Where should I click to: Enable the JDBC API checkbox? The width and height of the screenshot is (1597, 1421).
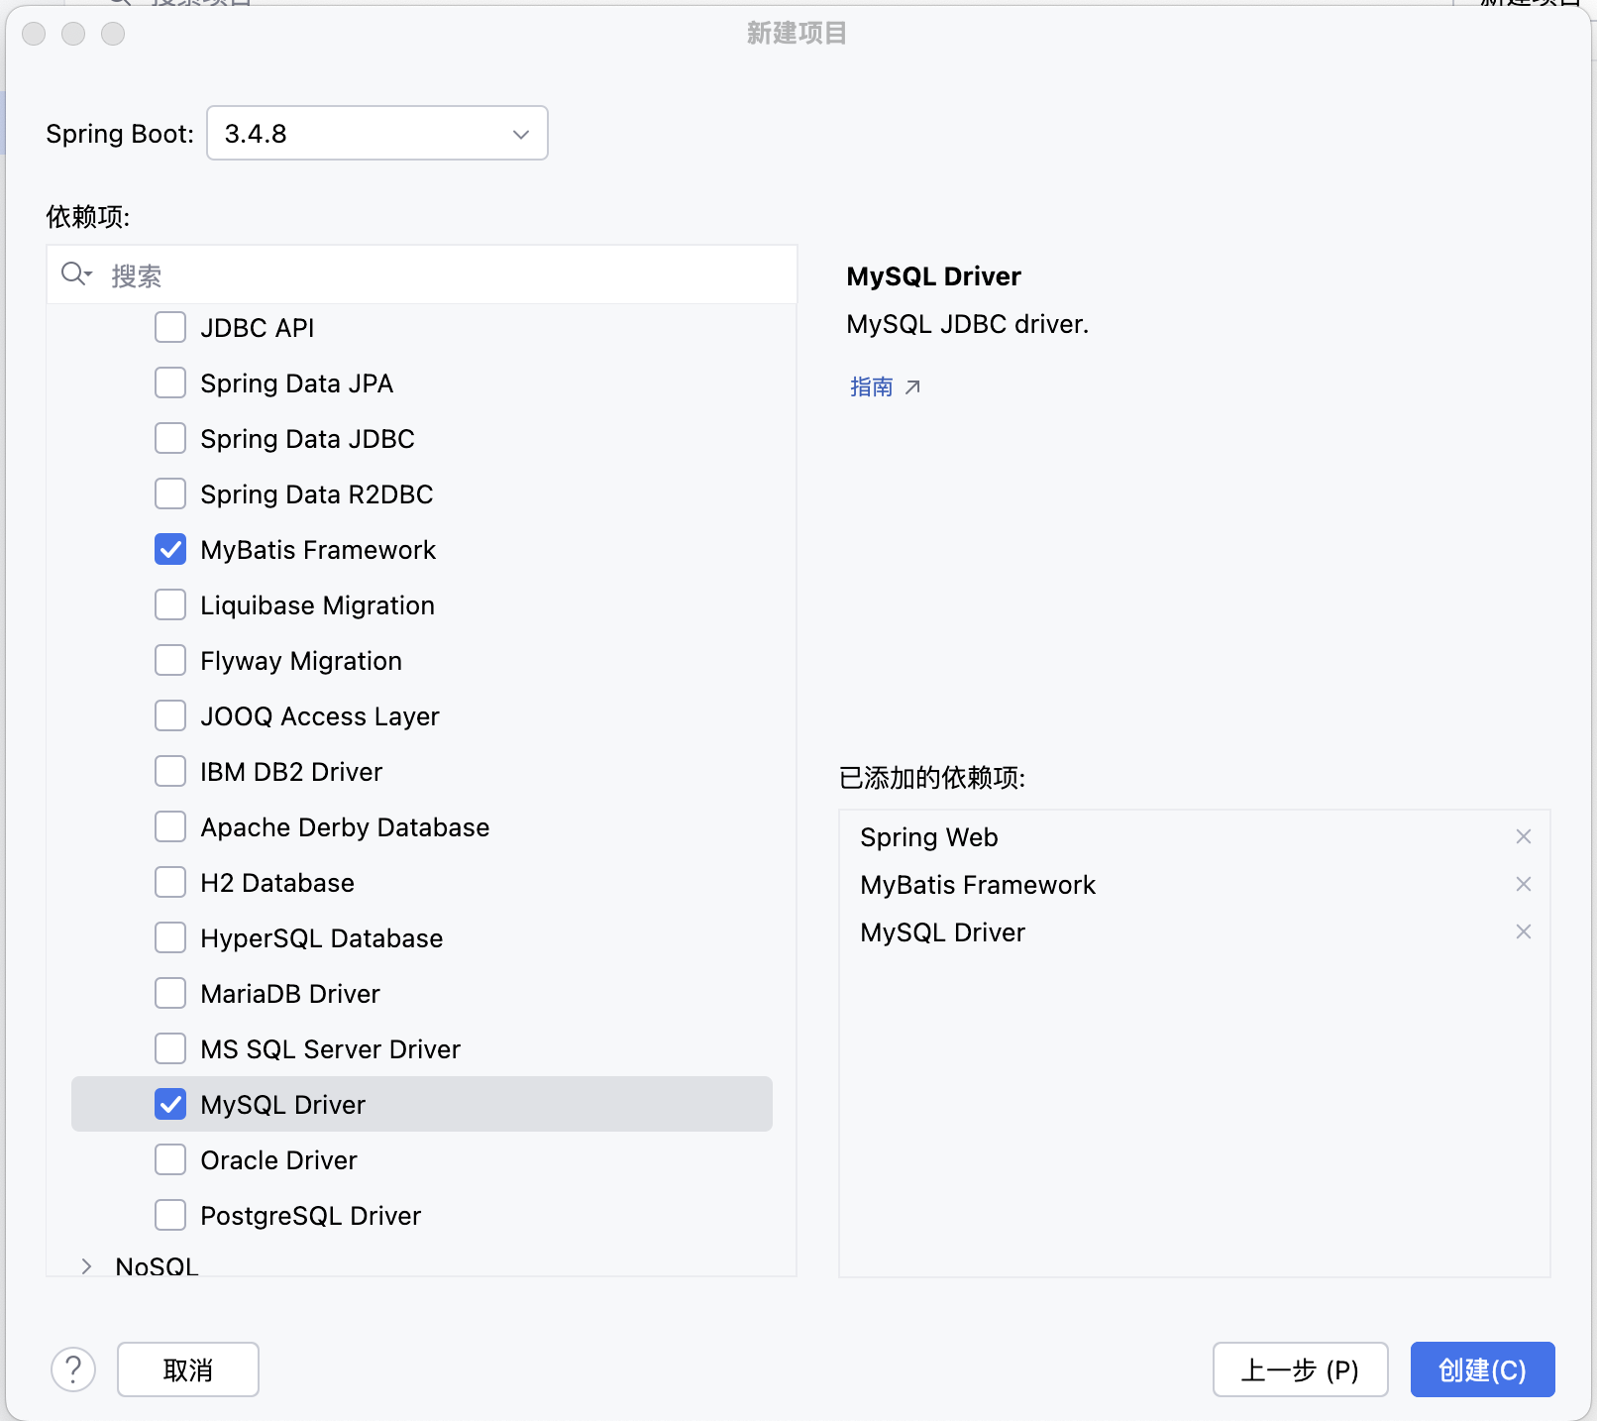click(170, 327)
